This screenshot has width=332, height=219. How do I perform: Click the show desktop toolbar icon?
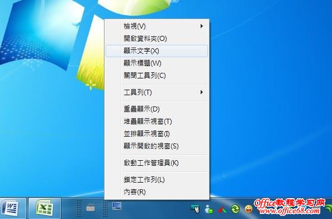(x=117, y=206)
